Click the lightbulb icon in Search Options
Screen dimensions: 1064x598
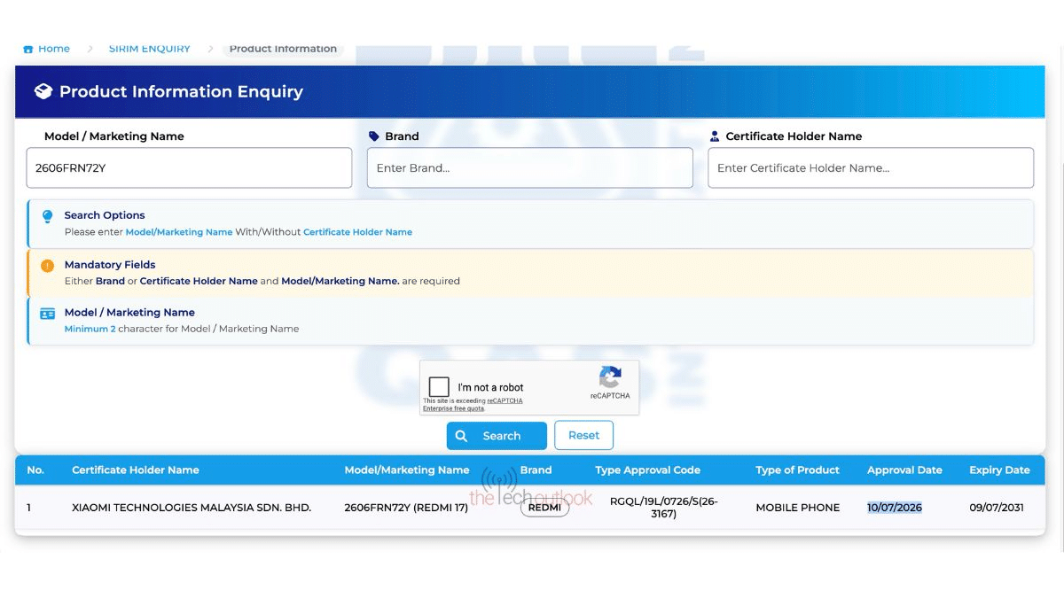(x=48, y=216)
